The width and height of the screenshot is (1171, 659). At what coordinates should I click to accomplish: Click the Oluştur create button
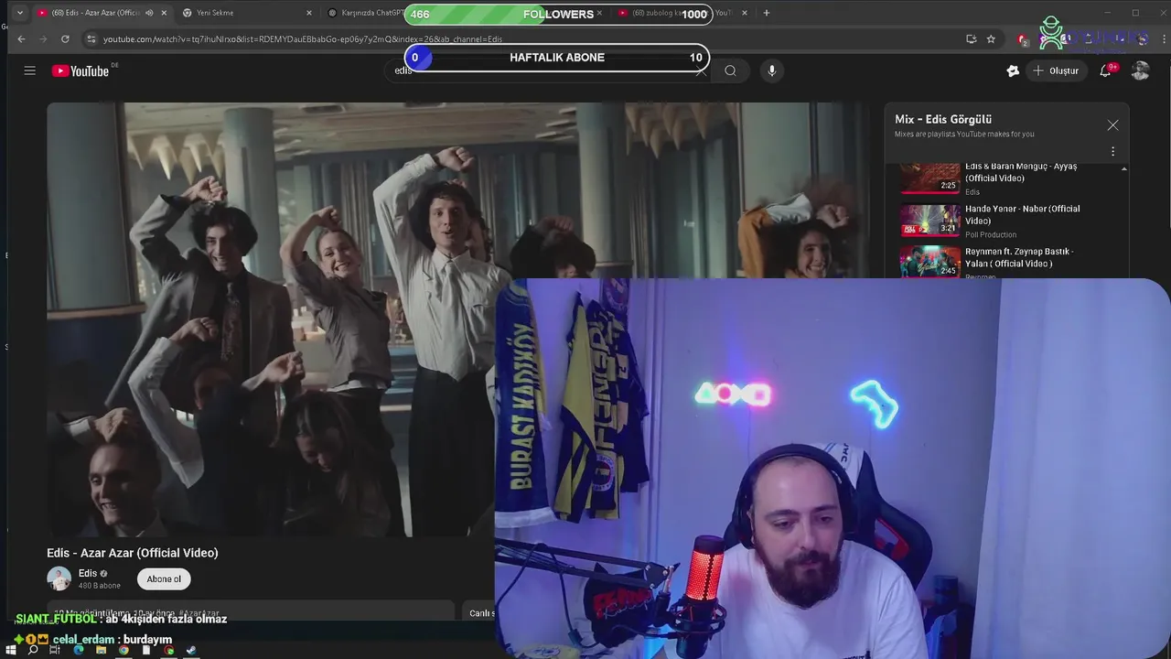click(x=1056, y=70)
